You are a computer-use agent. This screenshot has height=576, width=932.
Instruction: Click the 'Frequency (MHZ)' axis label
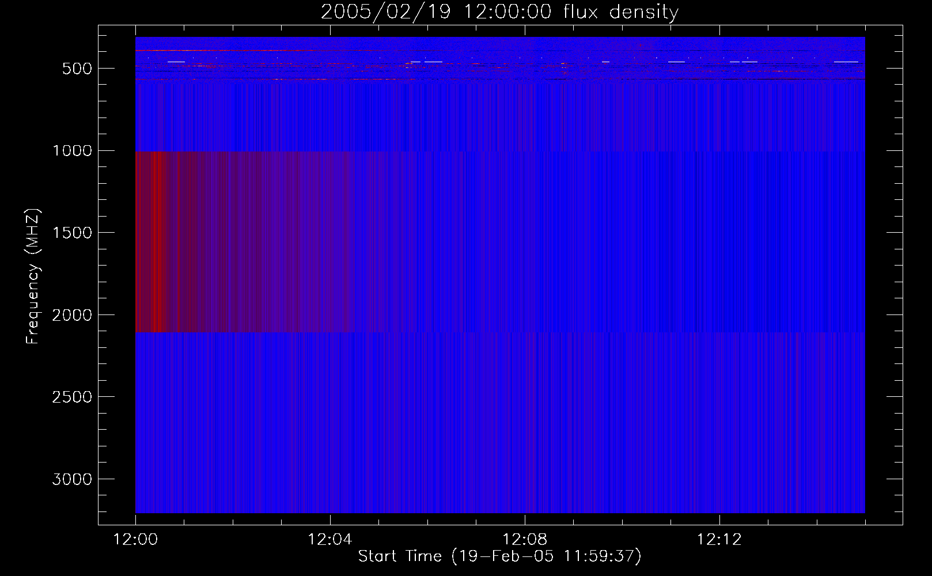[x=33, y=276]
